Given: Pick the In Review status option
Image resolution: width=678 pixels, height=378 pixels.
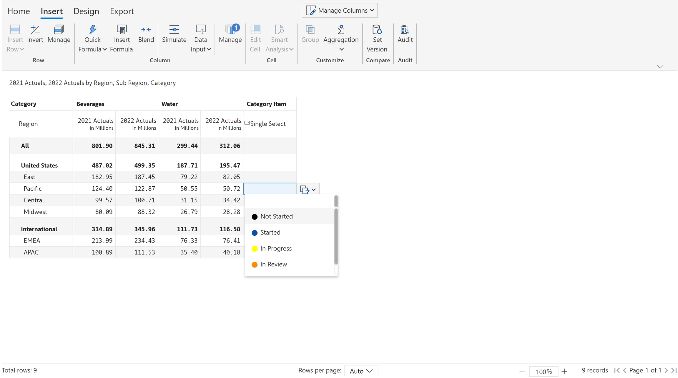Looking at the screenshot, I should pos(273,265).
